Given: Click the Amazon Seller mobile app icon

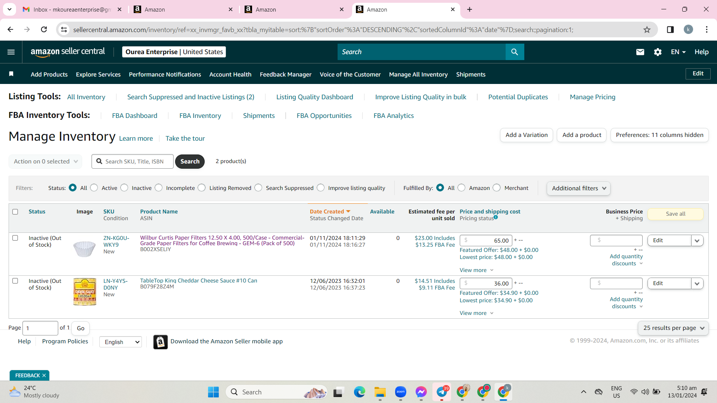Looking at the screenshot, I should 161,342.
